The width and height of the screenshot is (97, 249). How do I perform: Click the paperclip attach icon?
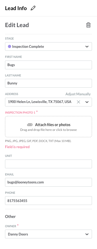30,125
